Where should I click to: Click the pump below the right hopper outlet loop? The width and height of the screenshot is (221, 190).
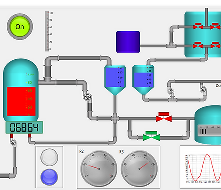click(171, 91)
